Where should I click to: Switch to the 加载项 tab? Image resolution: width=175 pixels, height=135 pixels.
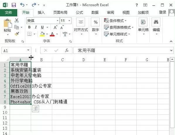click(143, 13)
